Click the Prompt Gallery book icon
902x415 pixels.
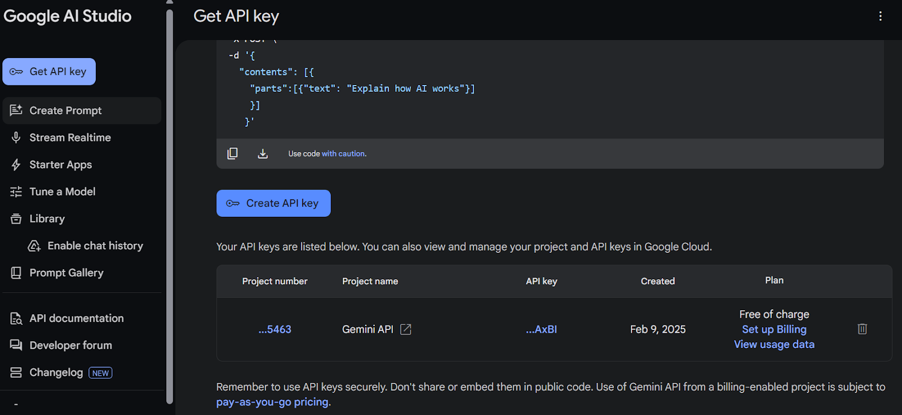16,273
